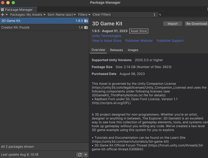Click the search magnifier icon

pos(160,15)
